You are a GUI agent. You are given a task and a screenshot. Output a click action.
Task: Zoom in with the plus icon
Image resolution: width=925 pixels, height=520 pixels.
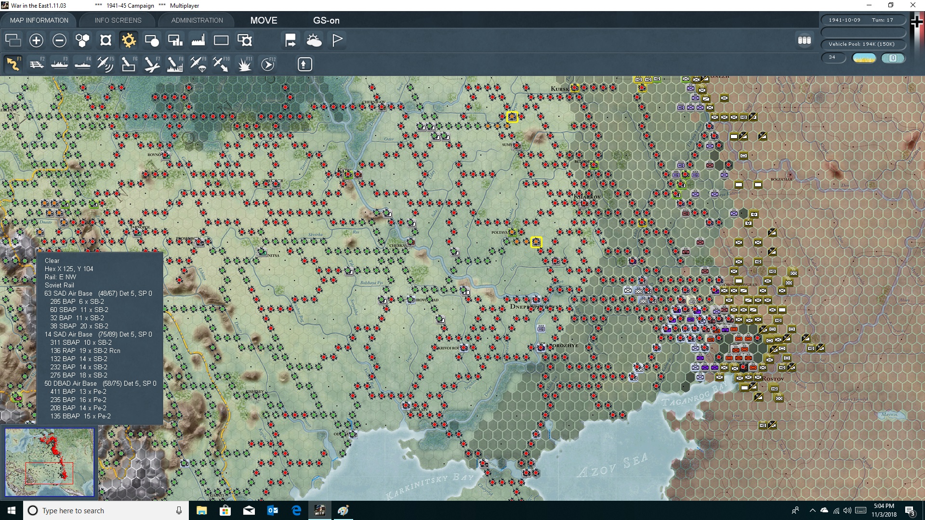36,40
